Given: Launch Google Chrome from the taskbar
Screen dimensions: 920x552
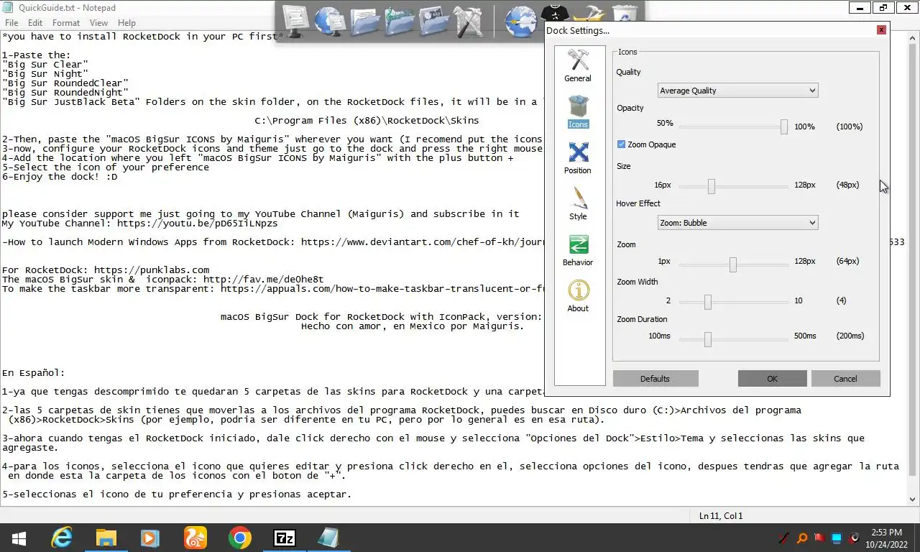Looking at the screenshot, I should click(x=240, y=538).
